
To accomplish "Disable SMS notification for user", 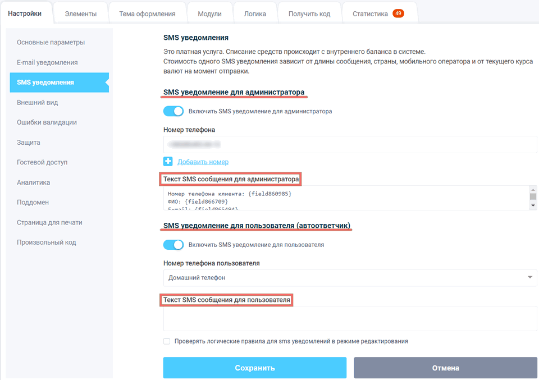I will coord(173,244).
